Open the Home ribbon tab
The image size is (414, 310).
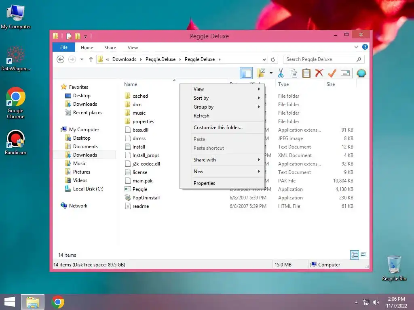87,48
